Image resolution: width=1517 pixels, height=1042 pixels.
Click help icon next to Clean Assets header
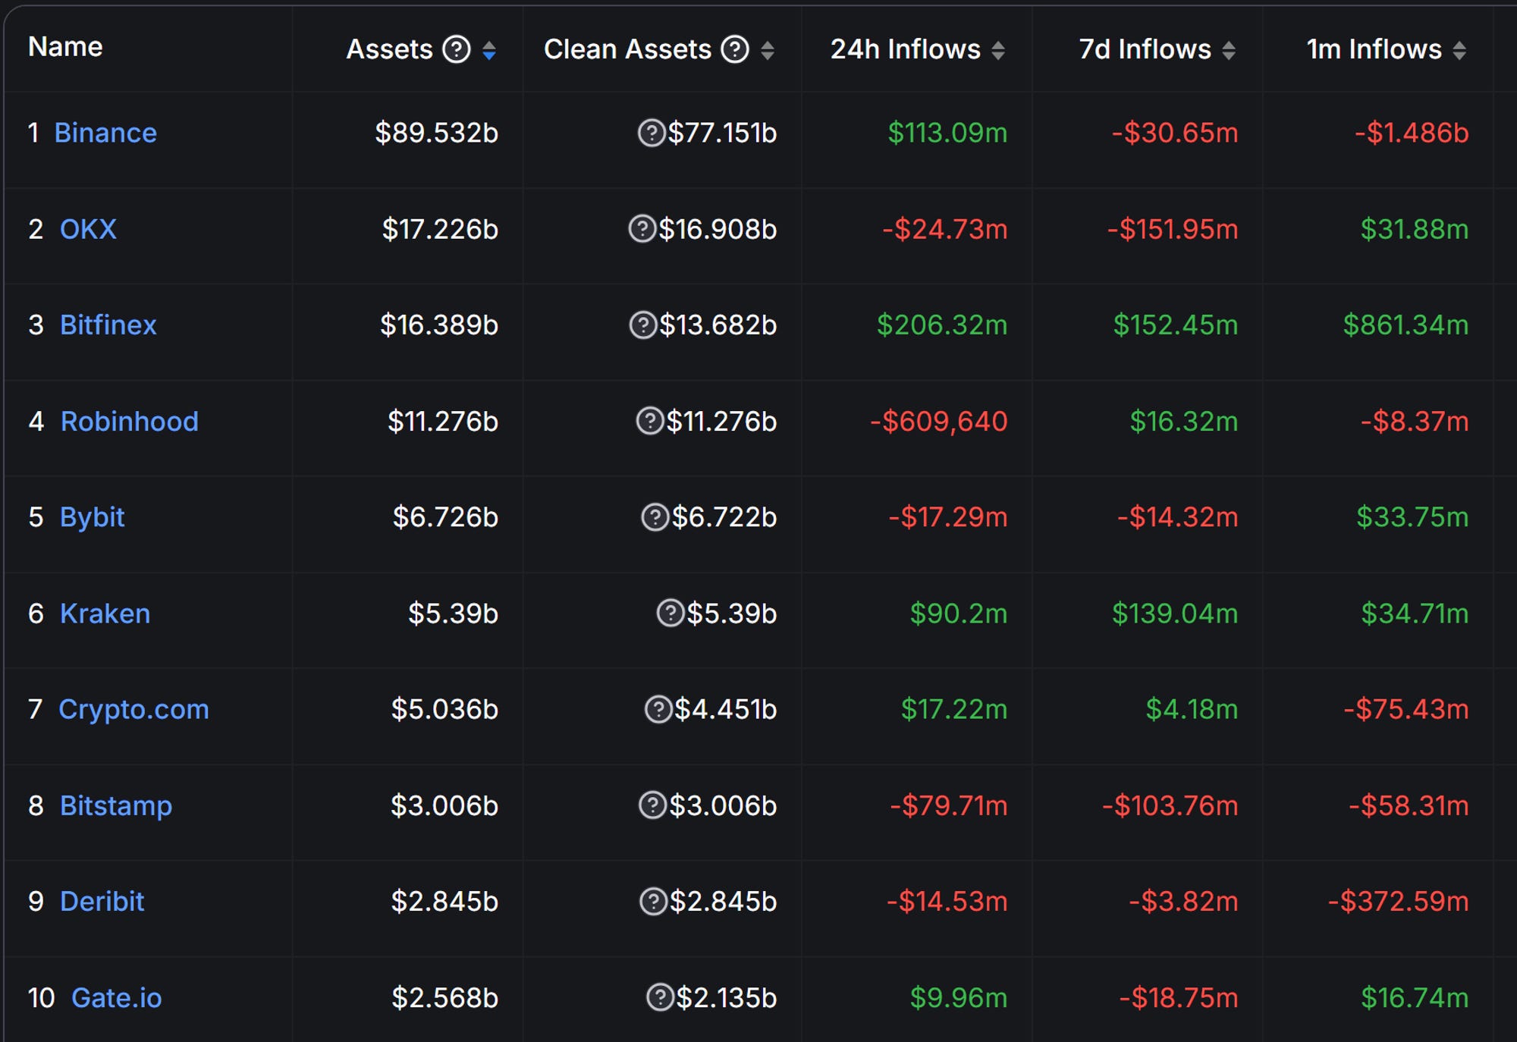(x=734, y=50)
